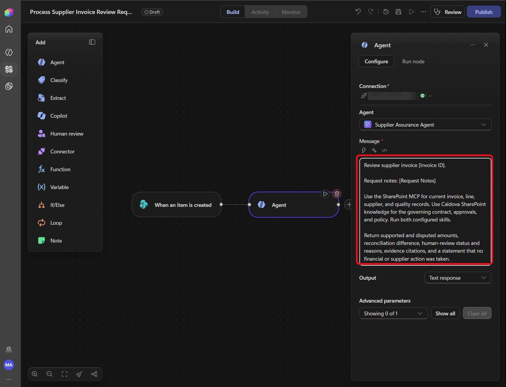This screenshot has height=387, width=506.
Task: Switch to the Monitor tab
Action: (x=291, y=12)
